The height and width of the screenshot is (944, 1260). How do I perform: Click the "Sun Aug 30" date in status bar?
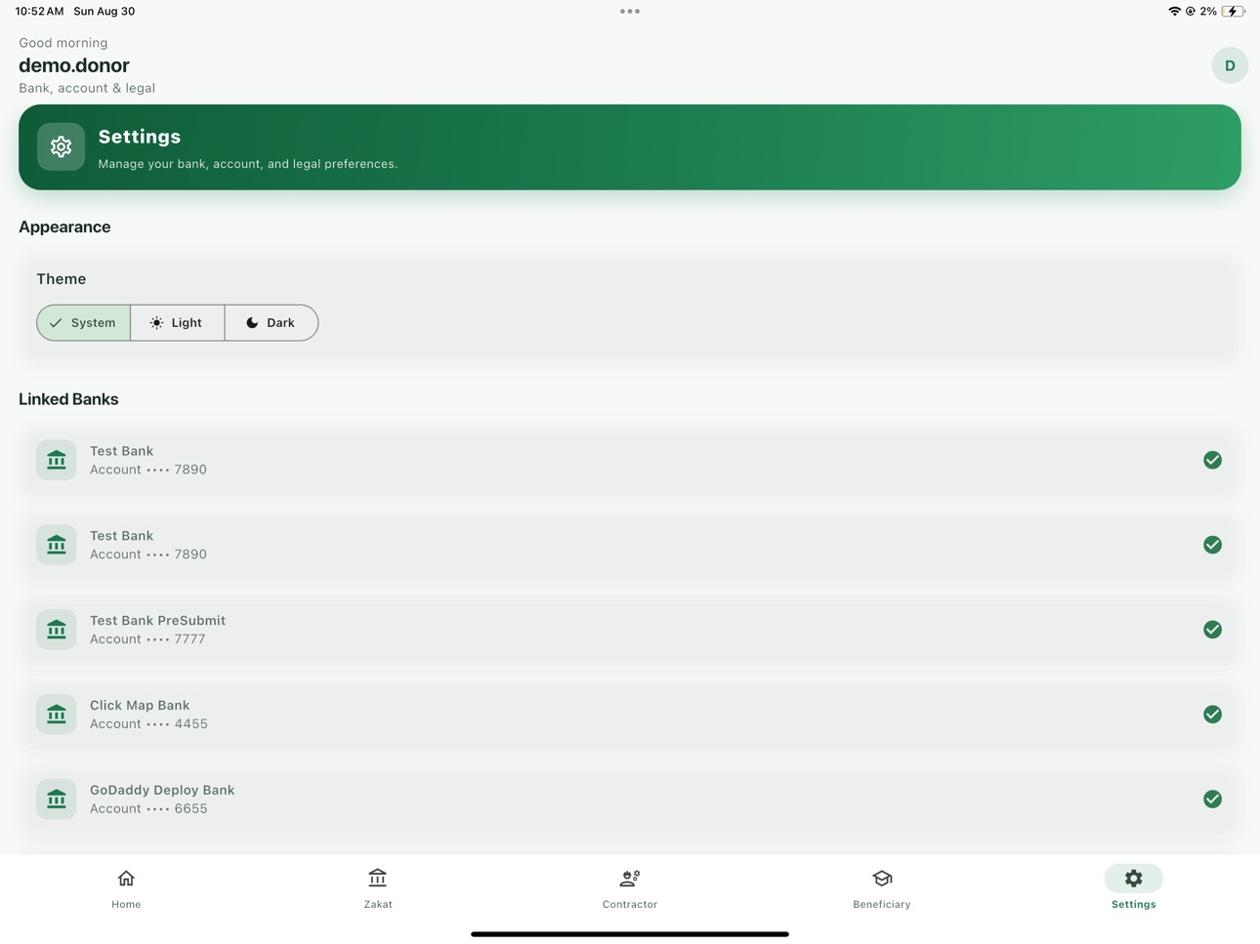pos(105,12)
